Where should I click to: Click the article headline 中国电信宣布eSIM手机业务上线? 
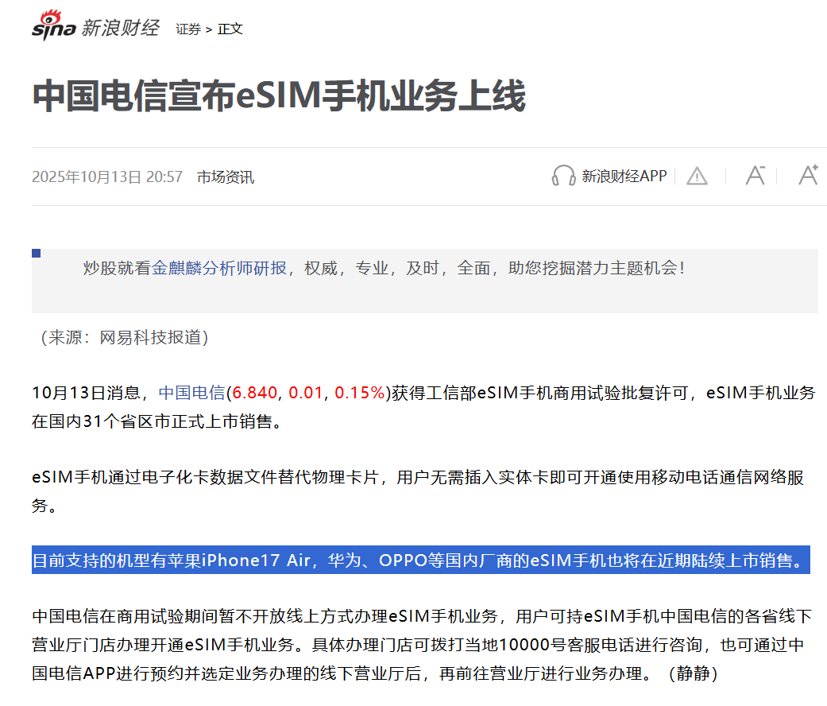coord(279,96)
